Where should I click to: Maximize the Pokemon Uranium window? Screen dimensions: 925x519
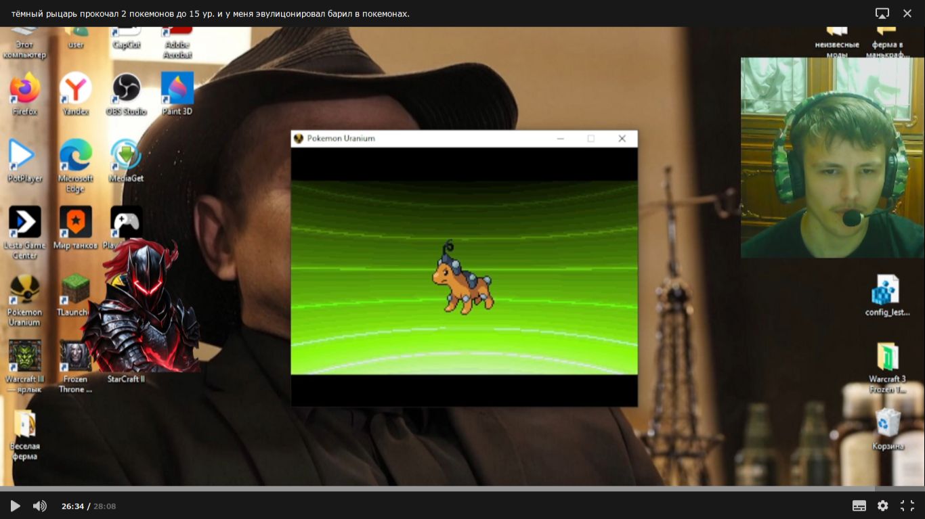tap(591, 139)
